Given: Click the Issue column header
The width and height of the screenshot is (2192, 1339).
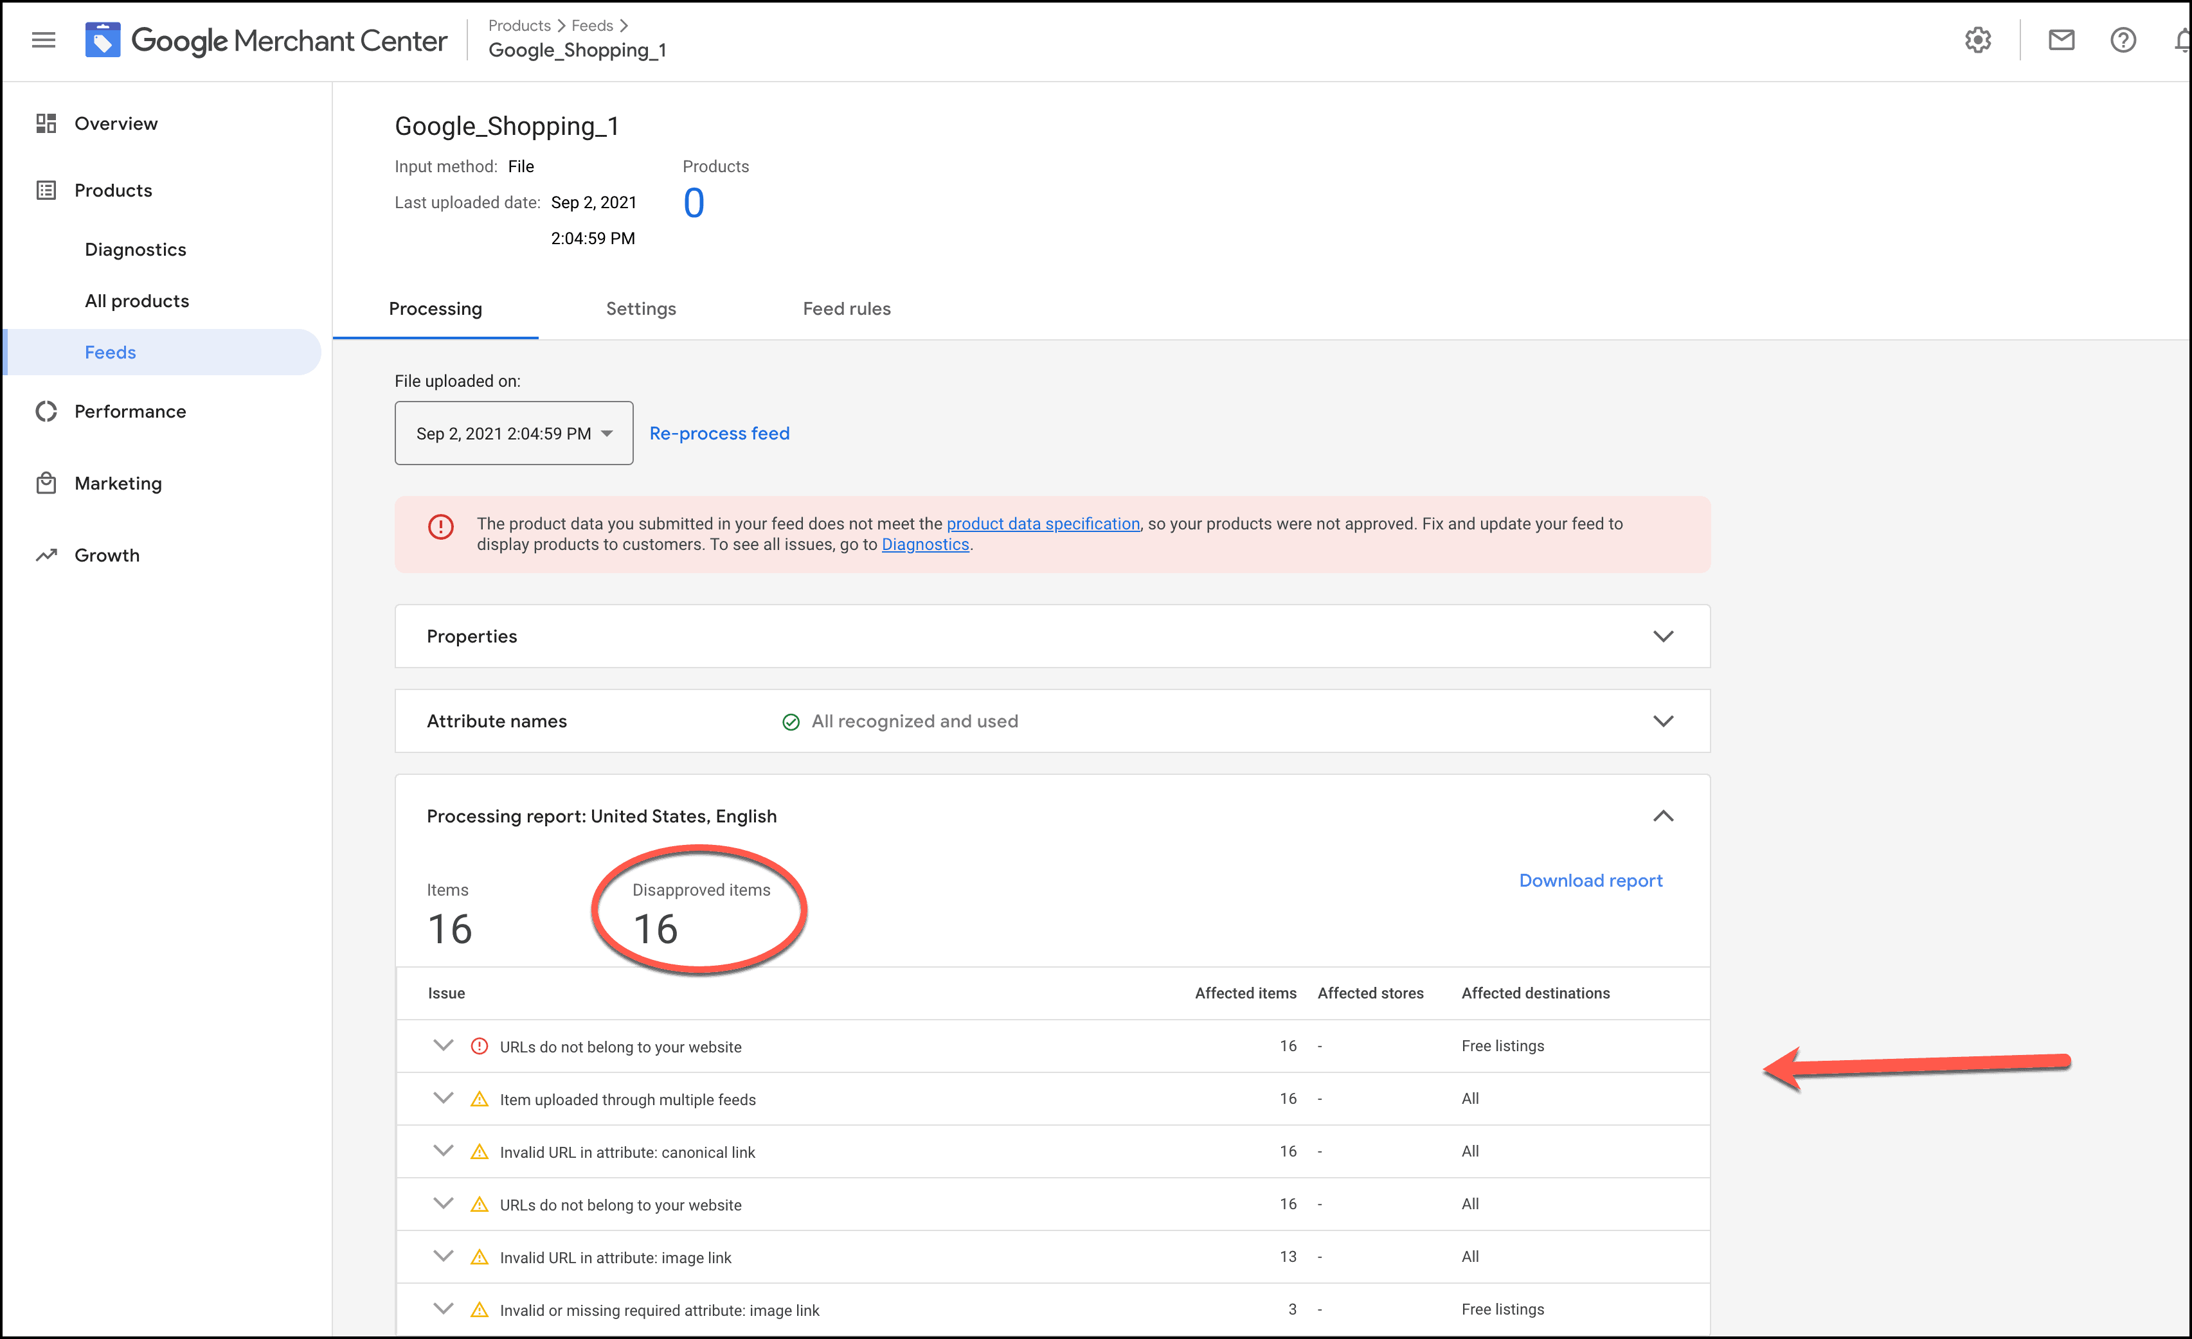Looking at the screenshot, I should 447,993.
